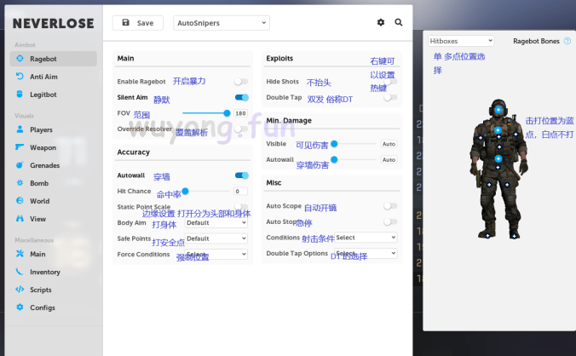Viewport: 576px width, 356px height.
Task: Select the Configs menu item
Action: tap(43, 307)
